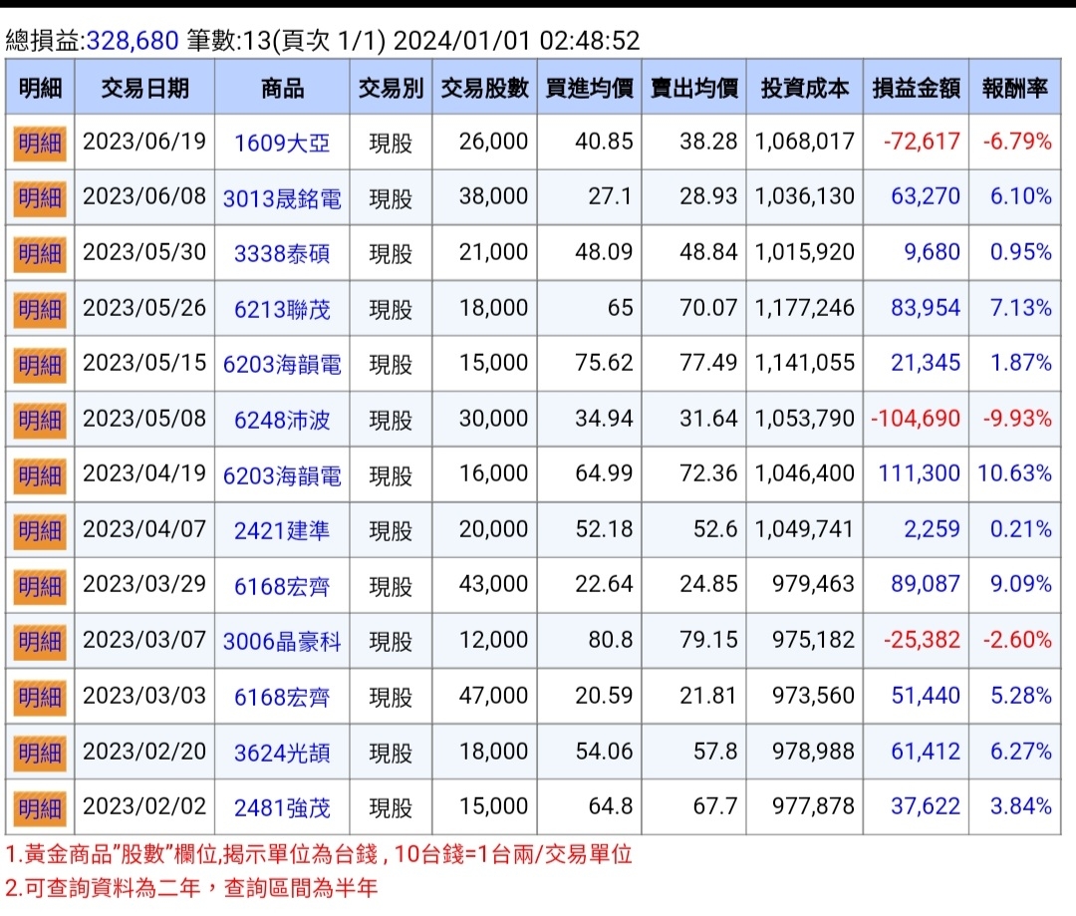Open 明細 for the 3013晟銘電 trade

click(40, 199)
